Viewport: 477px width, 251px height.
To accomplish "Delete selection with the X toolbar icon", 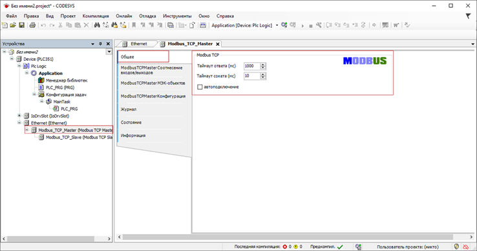I will (x=87, y=25).
